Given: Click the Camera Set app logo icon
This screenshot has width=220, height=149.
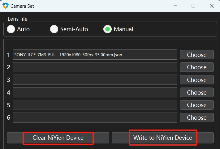Looking at the screenshot, I should (6, 6).
